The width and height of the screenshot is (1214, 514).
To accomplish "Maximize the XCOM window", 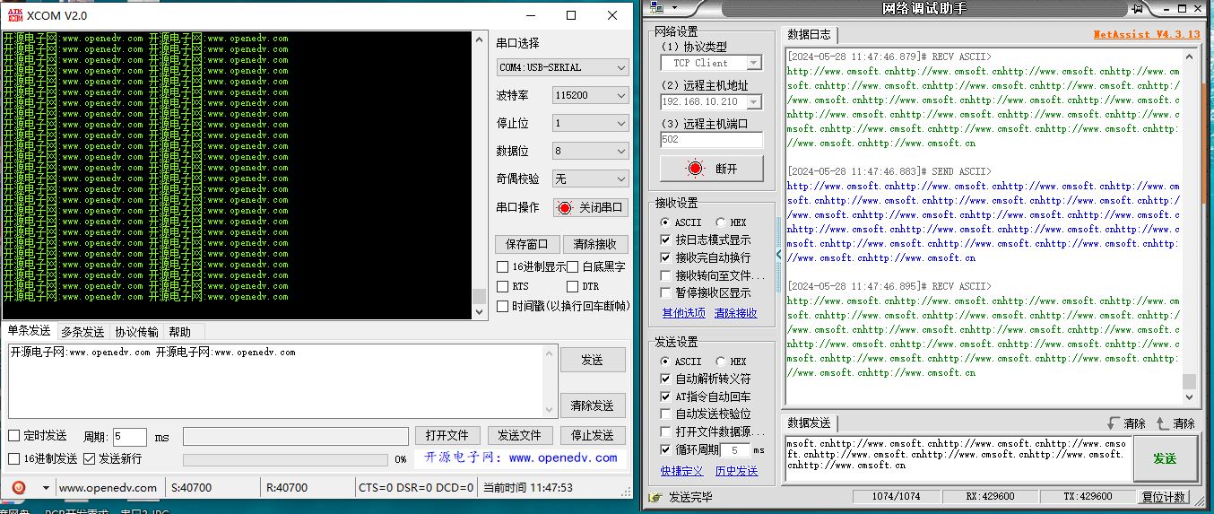I will pos(571,15).
